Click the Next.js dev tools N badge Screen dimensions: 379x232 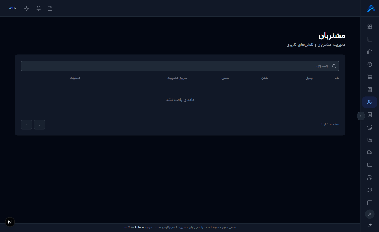click(10, 222)
